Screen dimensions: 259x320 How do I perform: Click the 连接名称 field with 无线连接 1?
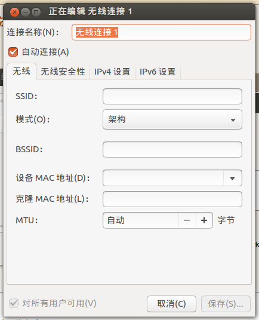161,32
